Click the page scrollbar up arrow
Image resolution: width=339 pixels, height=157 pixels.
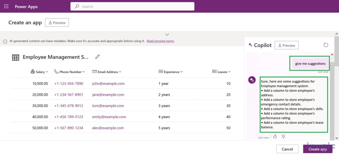coord(337,34)
